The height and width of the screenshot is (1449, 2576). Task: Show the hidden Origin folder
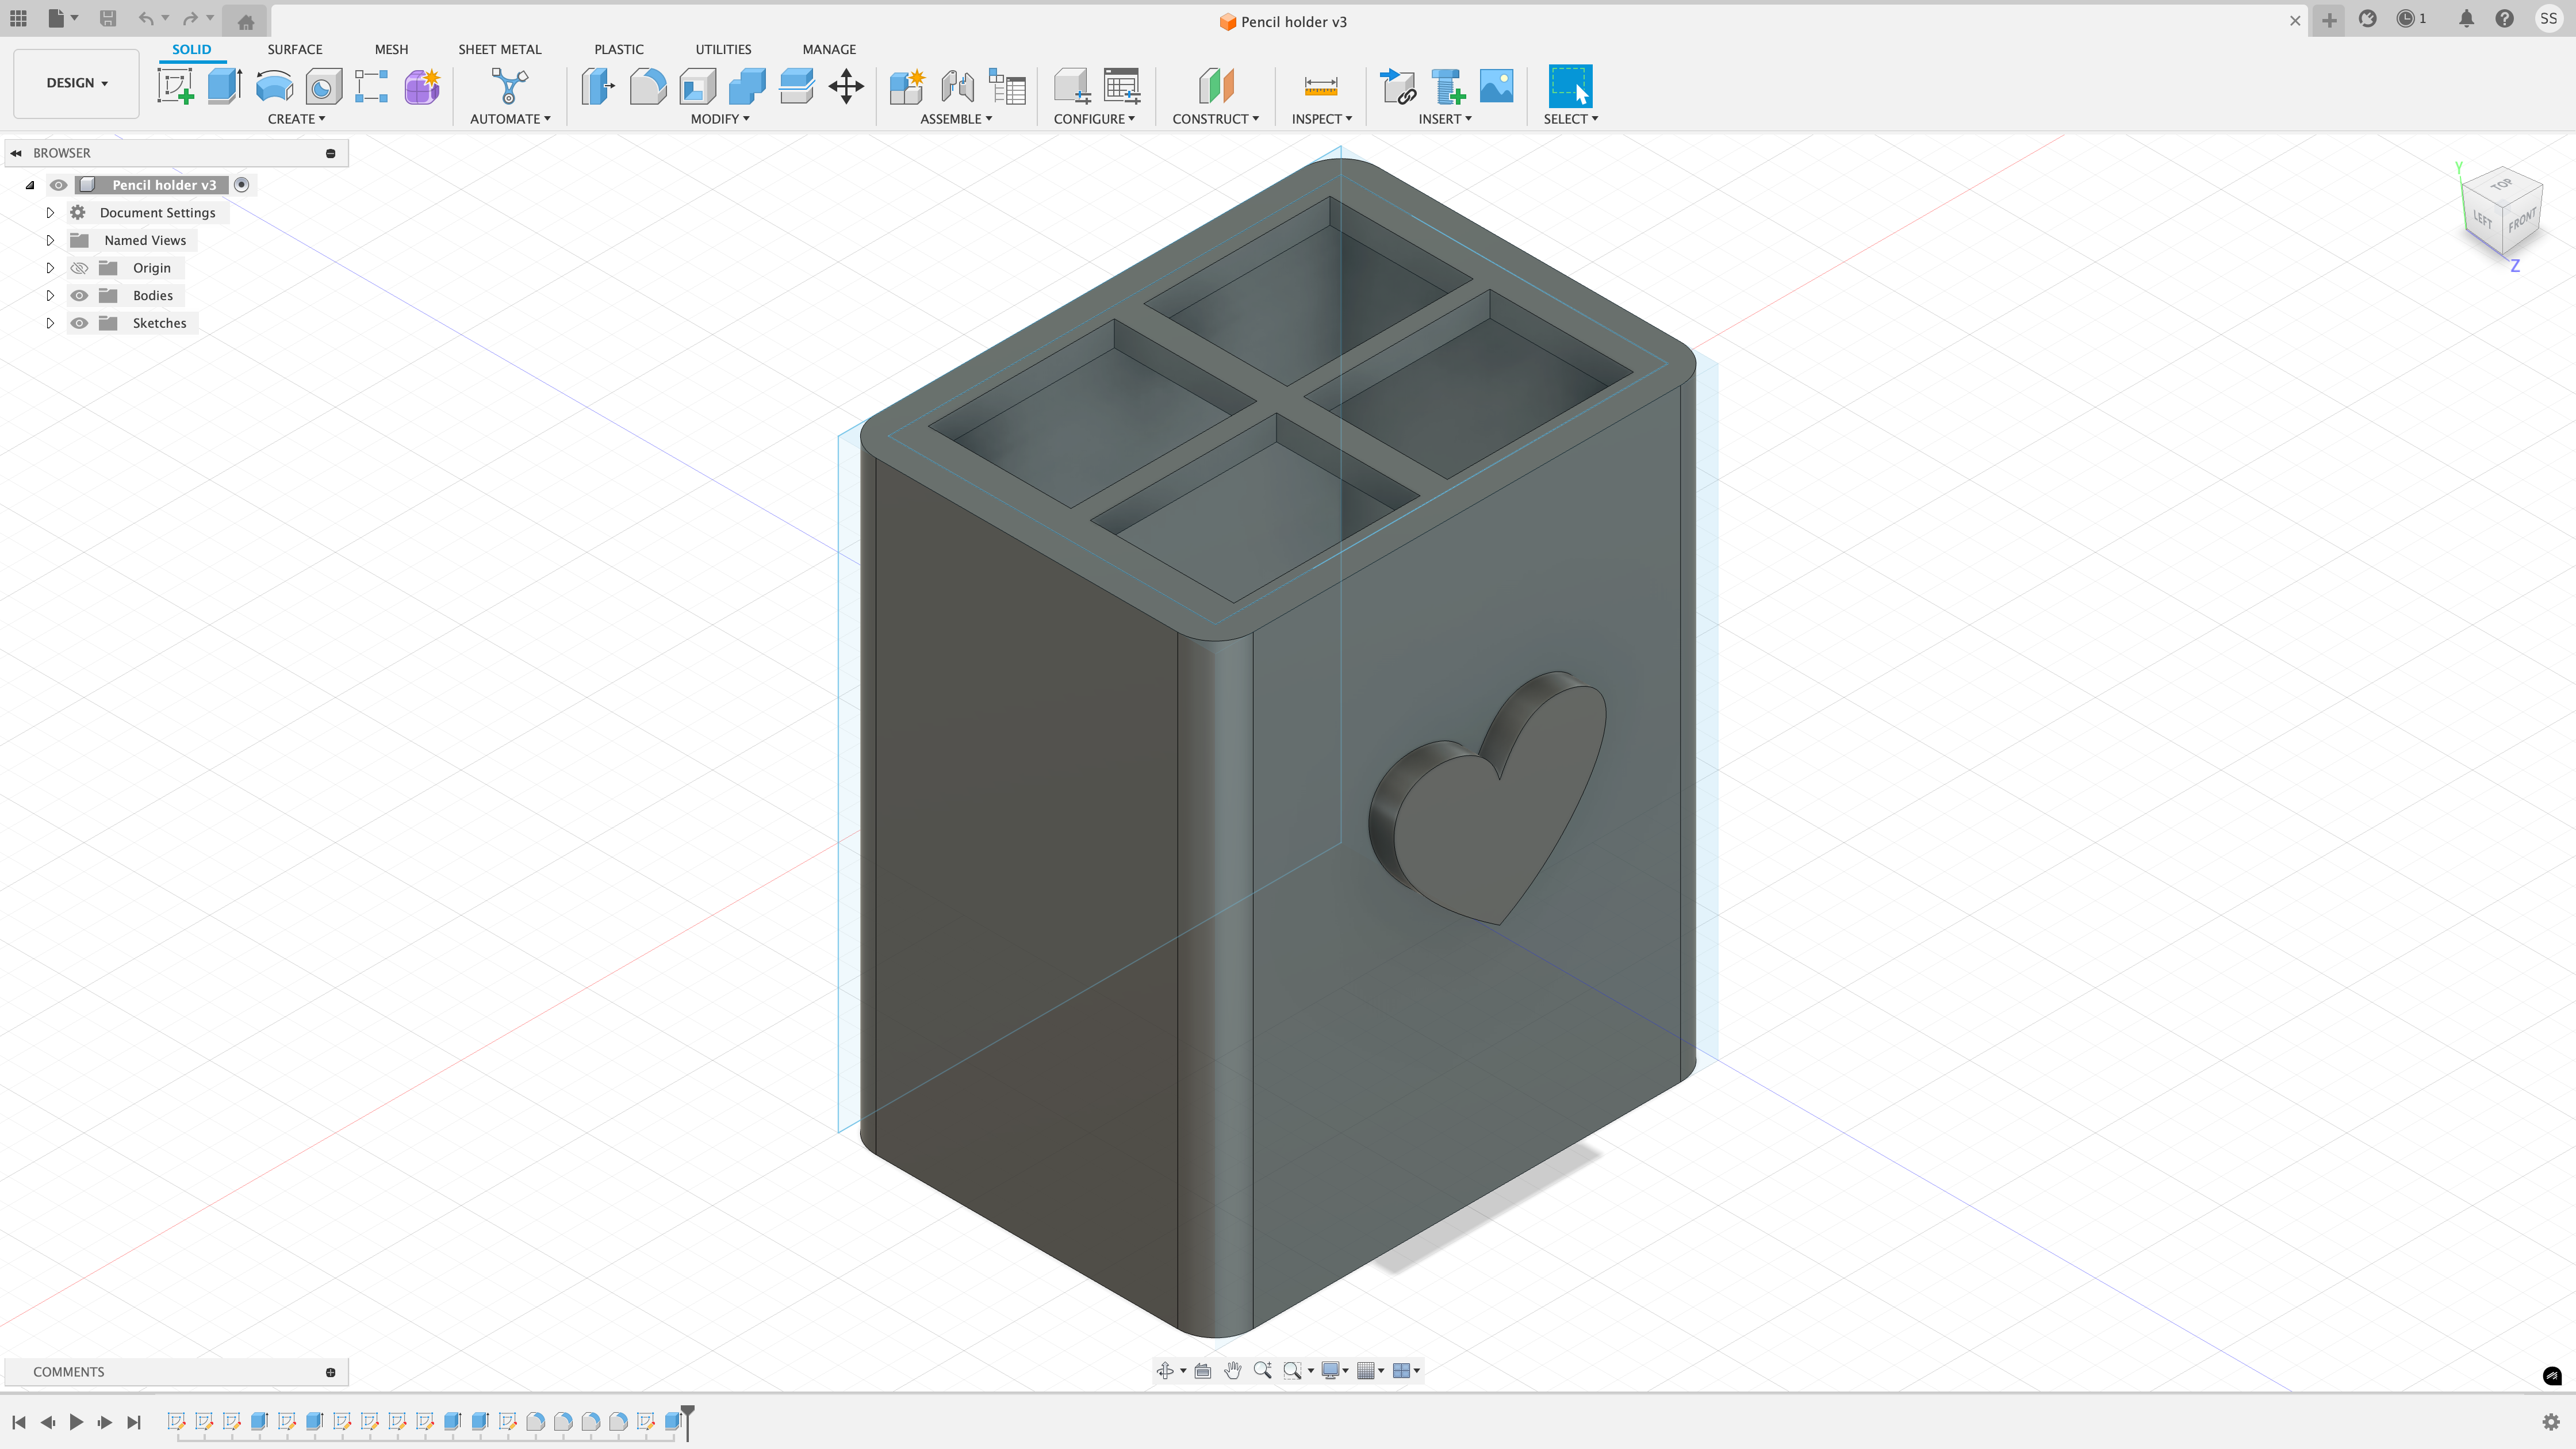(79, 268)
